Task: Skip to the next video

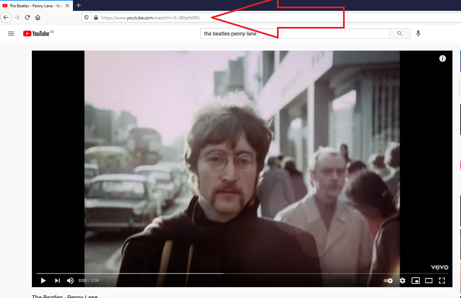Action: 58,281
